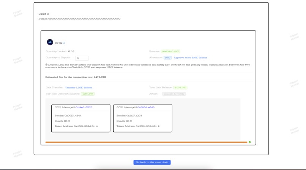Click Approve More SNX Tokens link
Viewport: 306px width, 170px height.
pyautogui.click(x=190, y=58)
